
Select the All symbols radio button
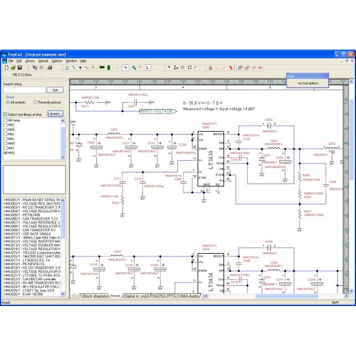tap(7, 102)
